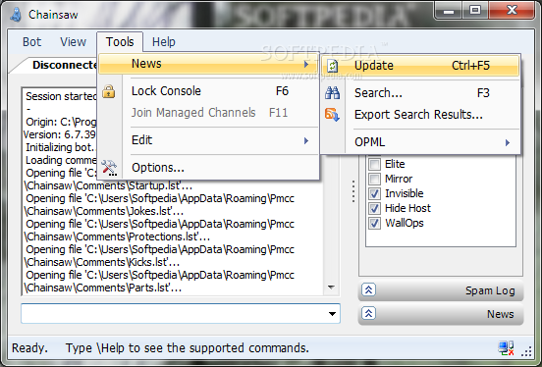Click the Options tools icon
Image resolution: width=542 pixels, height=367 pixels.
click(x=109, y=168)
